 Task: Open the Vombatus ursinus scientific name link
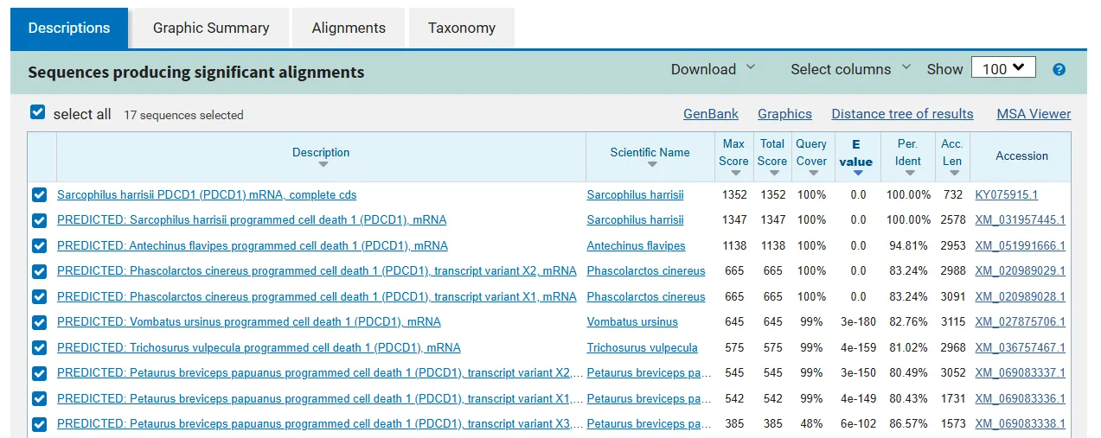632,322
